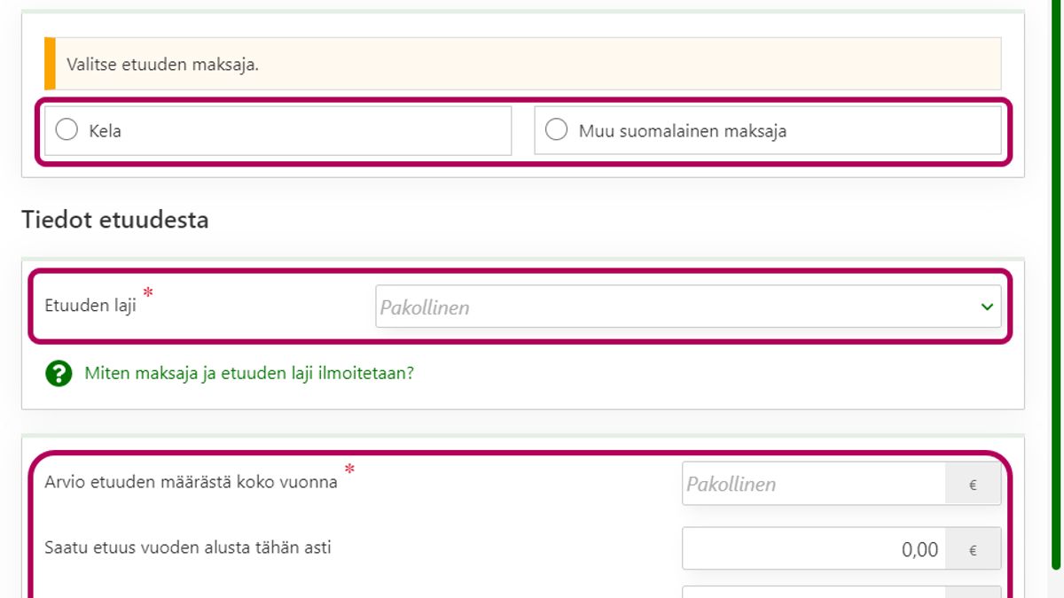The width and height of the screenshot is (1064, 598).
Task: Click the orange warning bar beside Valitse etuuden maksaja
Action: tap(50, 64)
